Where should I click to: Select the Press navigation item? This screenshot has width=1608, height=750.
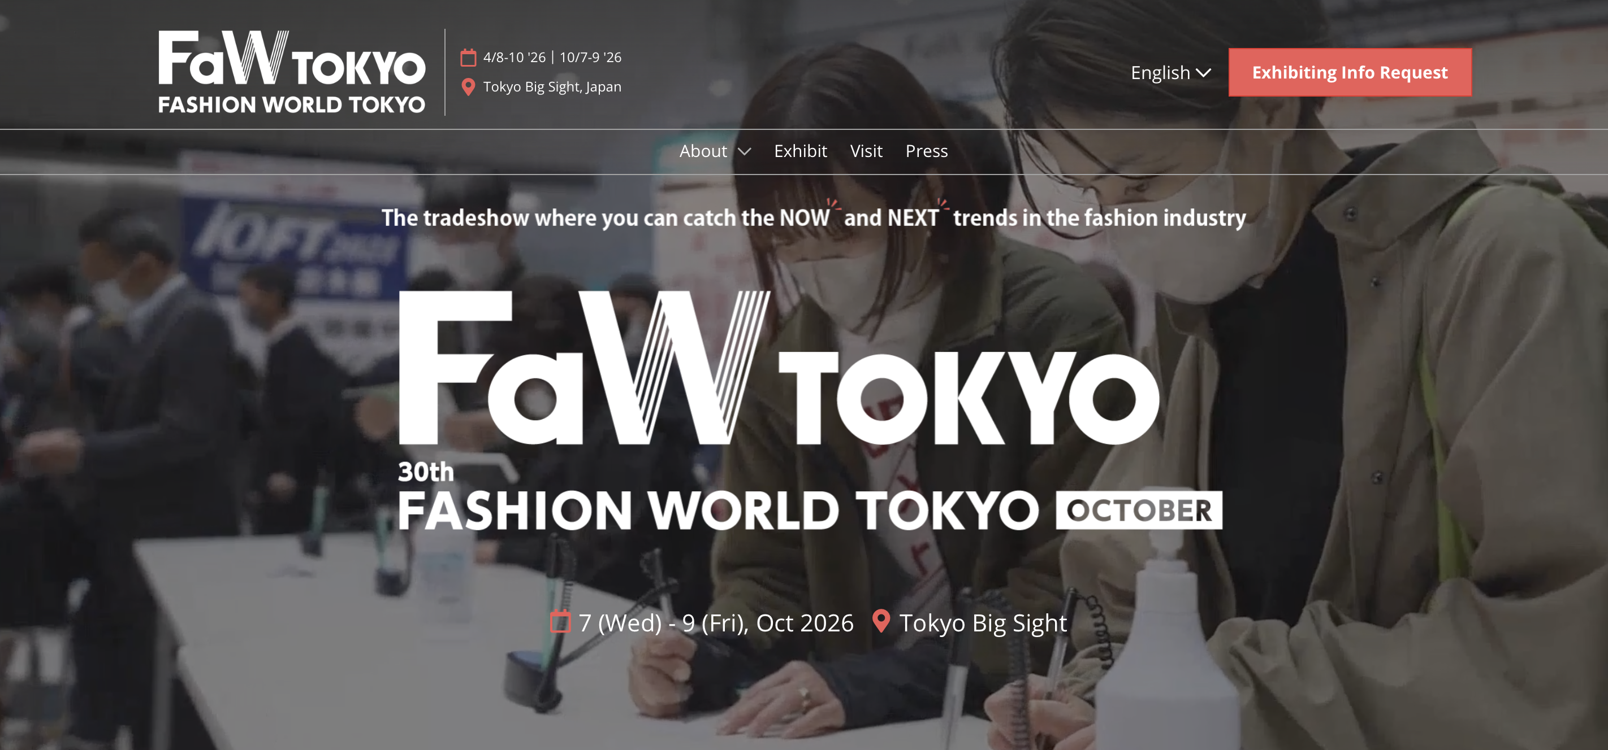926,151
